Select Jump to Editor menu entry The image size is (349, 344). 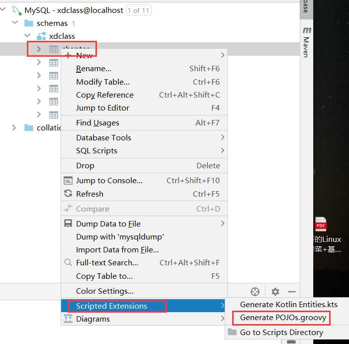pyautogui.click(x=144, y=108)
